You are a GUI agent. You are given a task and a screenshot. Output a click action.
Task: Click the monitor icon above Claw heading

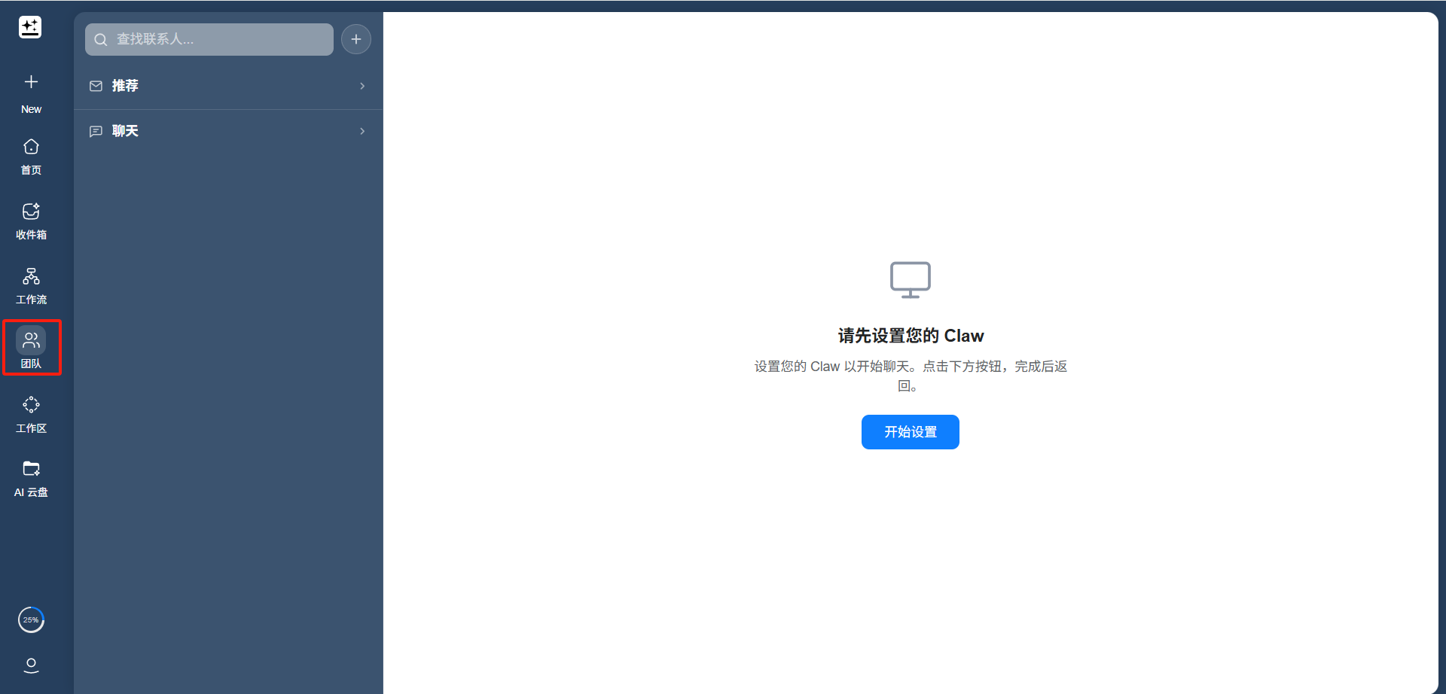click(910, 280)
